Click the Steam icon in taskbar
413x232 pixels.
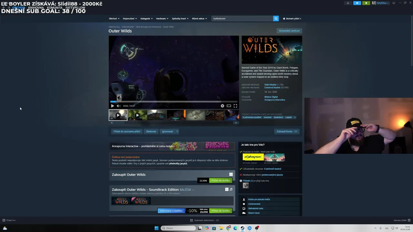(242, 228)
